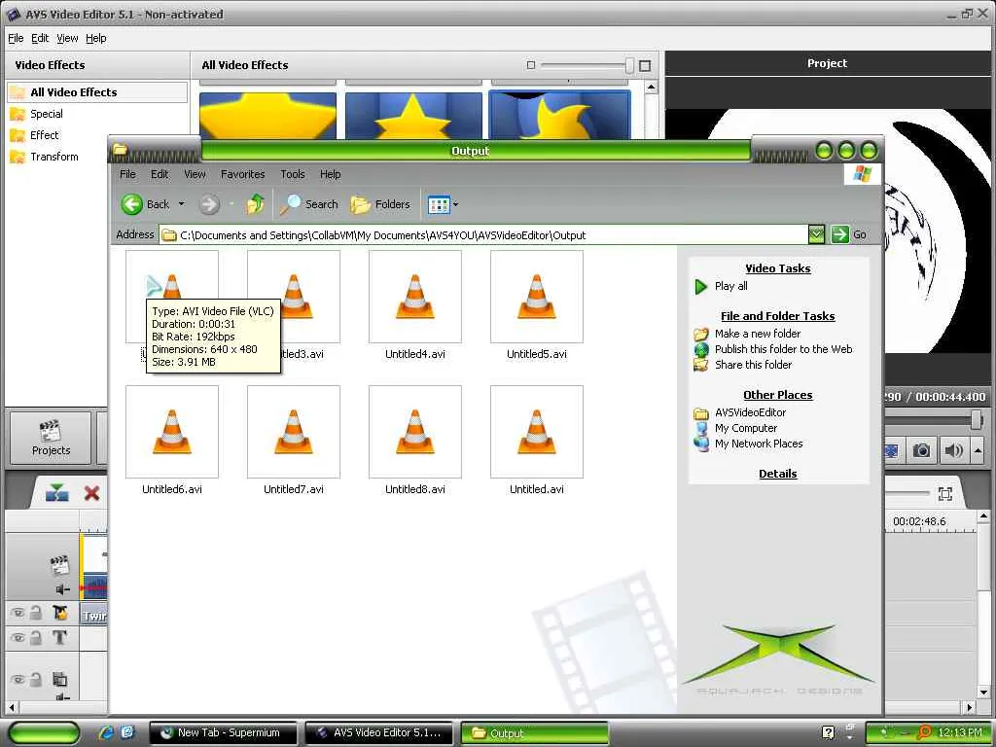Open the Back button history dropdown arrow
996x747 pixels.
(181, 204)
